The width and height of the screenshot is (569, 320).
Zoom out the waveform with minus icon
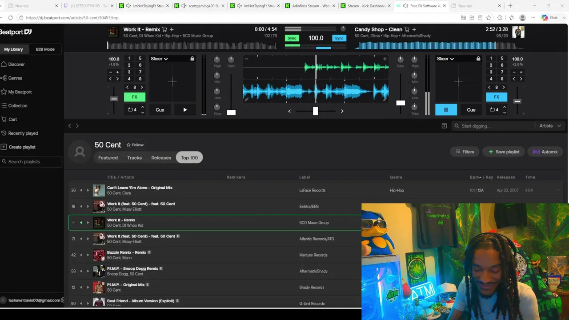[246, 59]
